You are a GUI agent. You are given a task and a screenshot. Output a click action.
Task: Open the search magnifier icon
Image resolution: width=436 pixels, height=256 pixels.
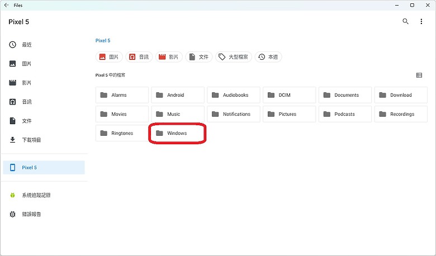(405, 21)
